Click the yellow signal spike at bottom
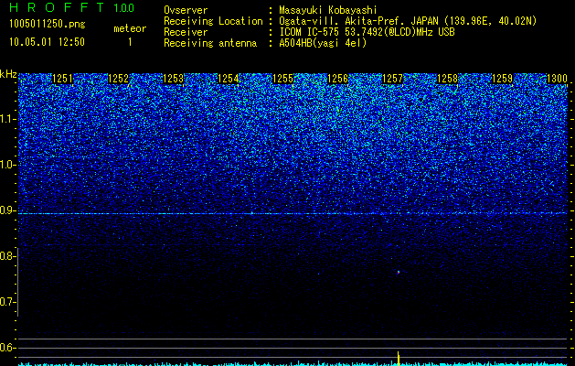This screenshot has width=575, height=366. point(399,359)
